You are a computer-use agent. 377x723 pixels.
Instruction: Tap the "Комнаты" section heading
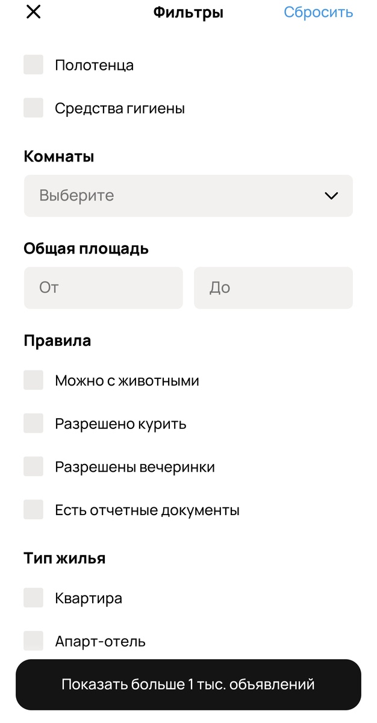[x=58, y=155]
